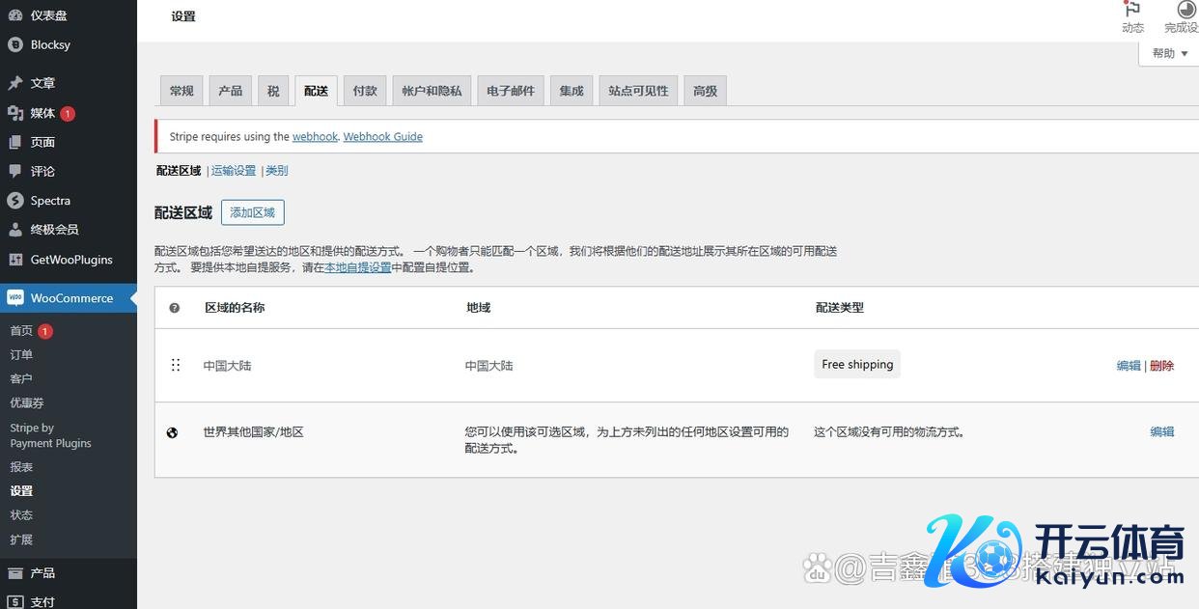Click the drag handle for 中国大陆 zone
Image resolution: width=1199 pixels, height=609 pixels.
click(x=176, y=365)
